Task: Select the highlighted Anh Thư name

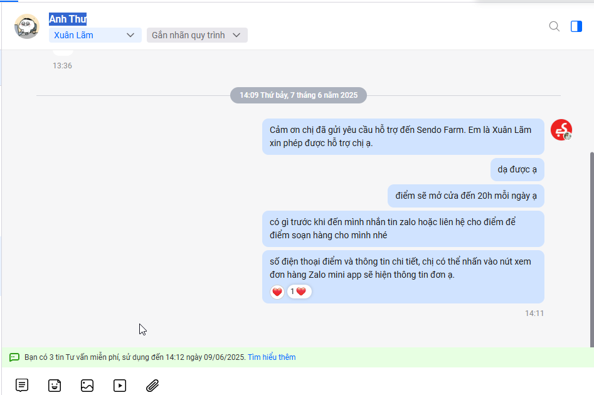Action: [x=68, y=19]
